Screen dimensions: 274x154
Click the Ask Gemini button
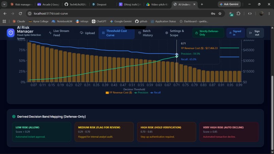[229, 4]
